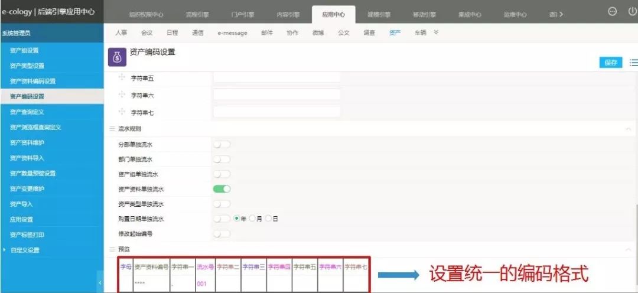Disable the 资产资料单独流水 toggle
Viewport: 638px width, 293px height.
click(222, 189)
